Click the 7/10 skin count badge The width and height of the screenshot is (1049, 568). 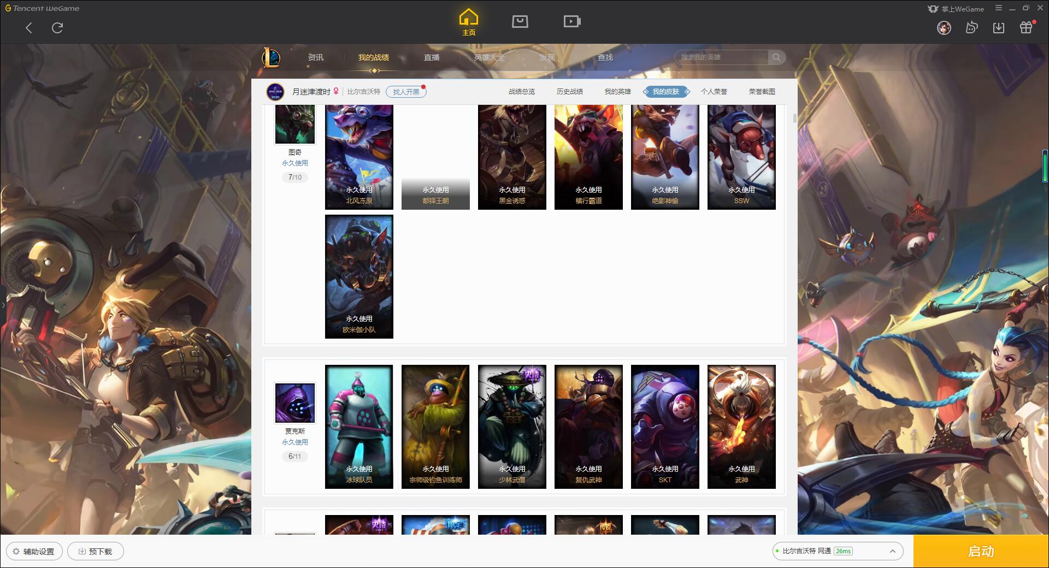pyautogui.click(x=295, y=177)
